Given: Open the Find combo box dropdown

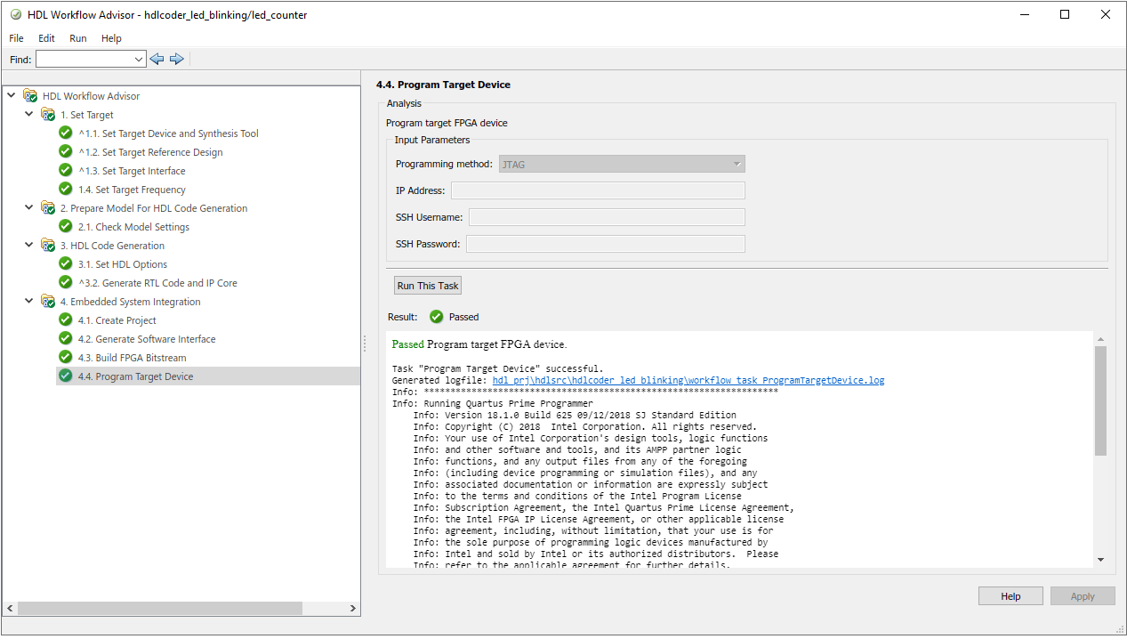Looking at the screenshot, I should pos(139,60).
